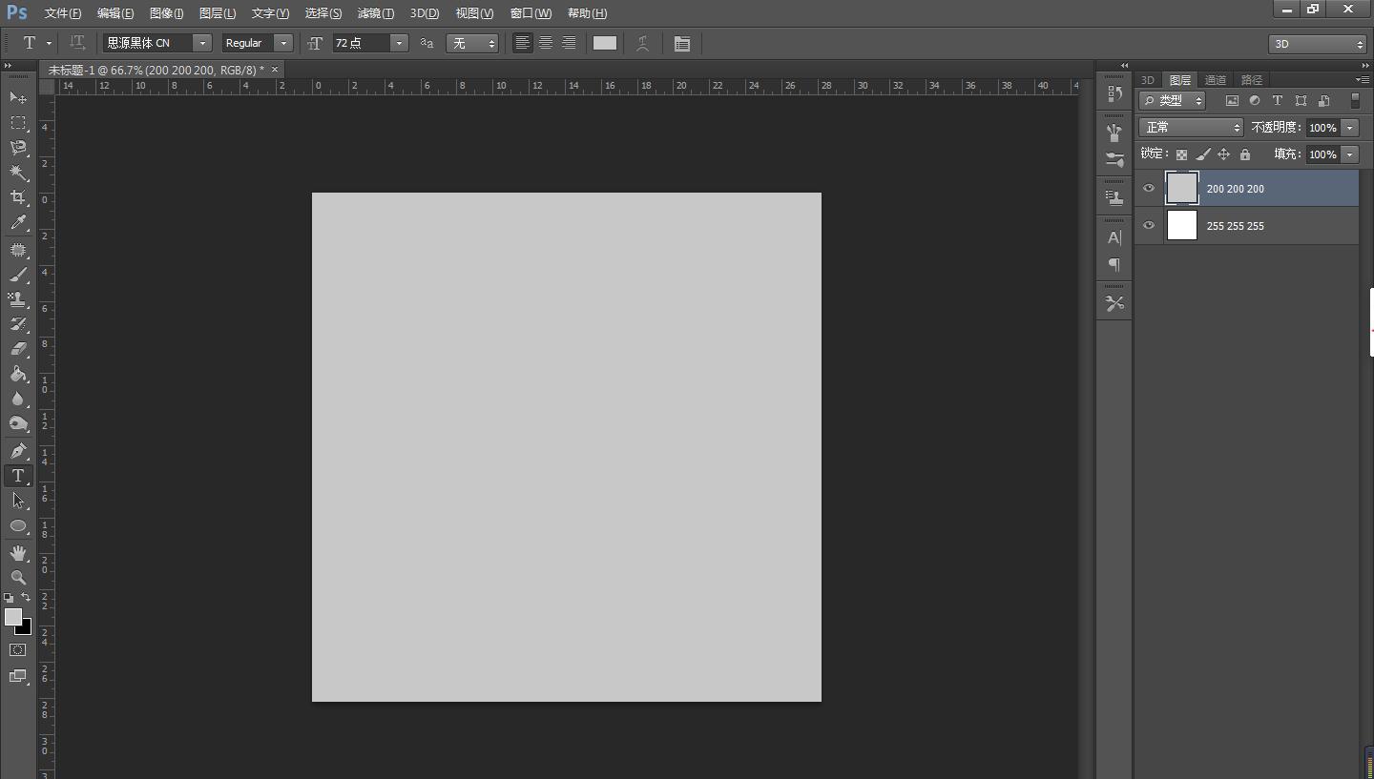Screen dimensions: 1374x779
Task: Toggle visibility of "255 255 255" layer
Action: click(x=1149, y=226)
